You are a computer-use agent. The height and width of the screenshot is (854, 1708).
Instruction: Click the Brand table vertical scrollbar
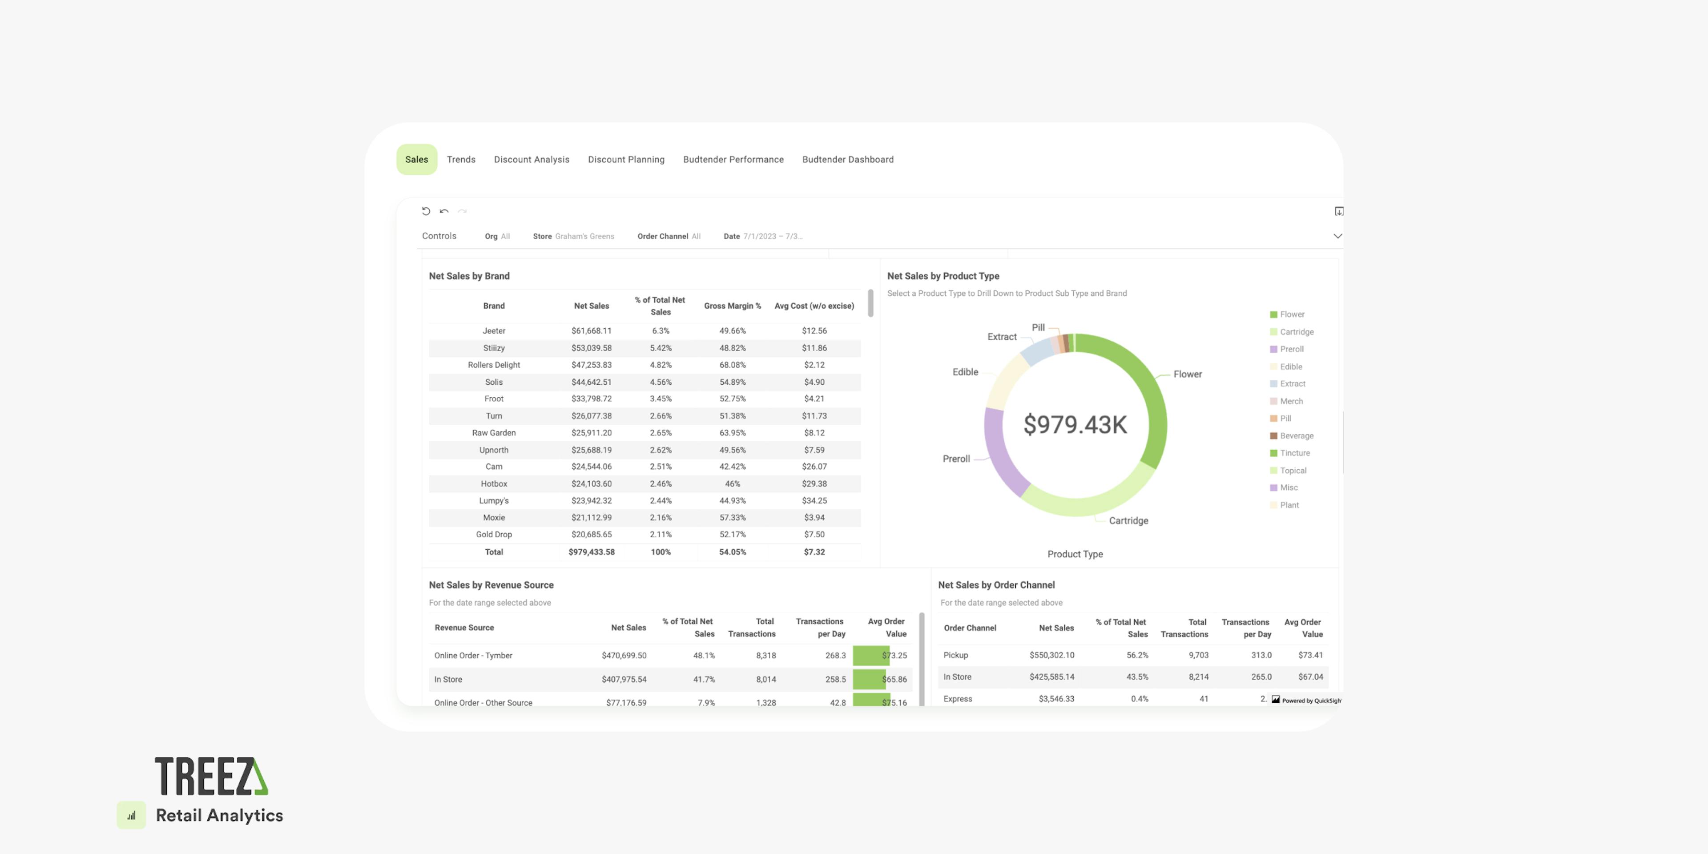(870, 304)
